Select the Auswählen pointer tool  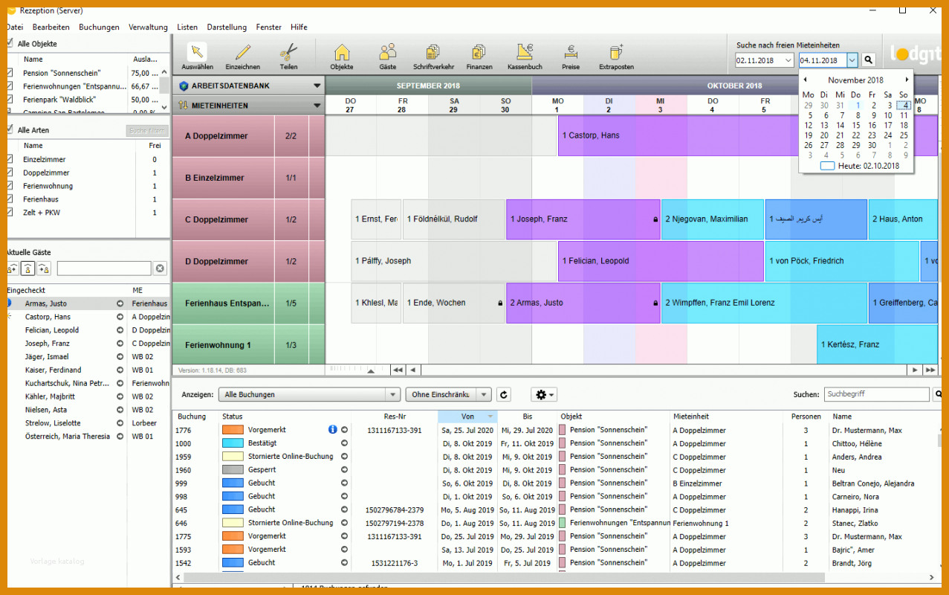[x=197, y=56]
